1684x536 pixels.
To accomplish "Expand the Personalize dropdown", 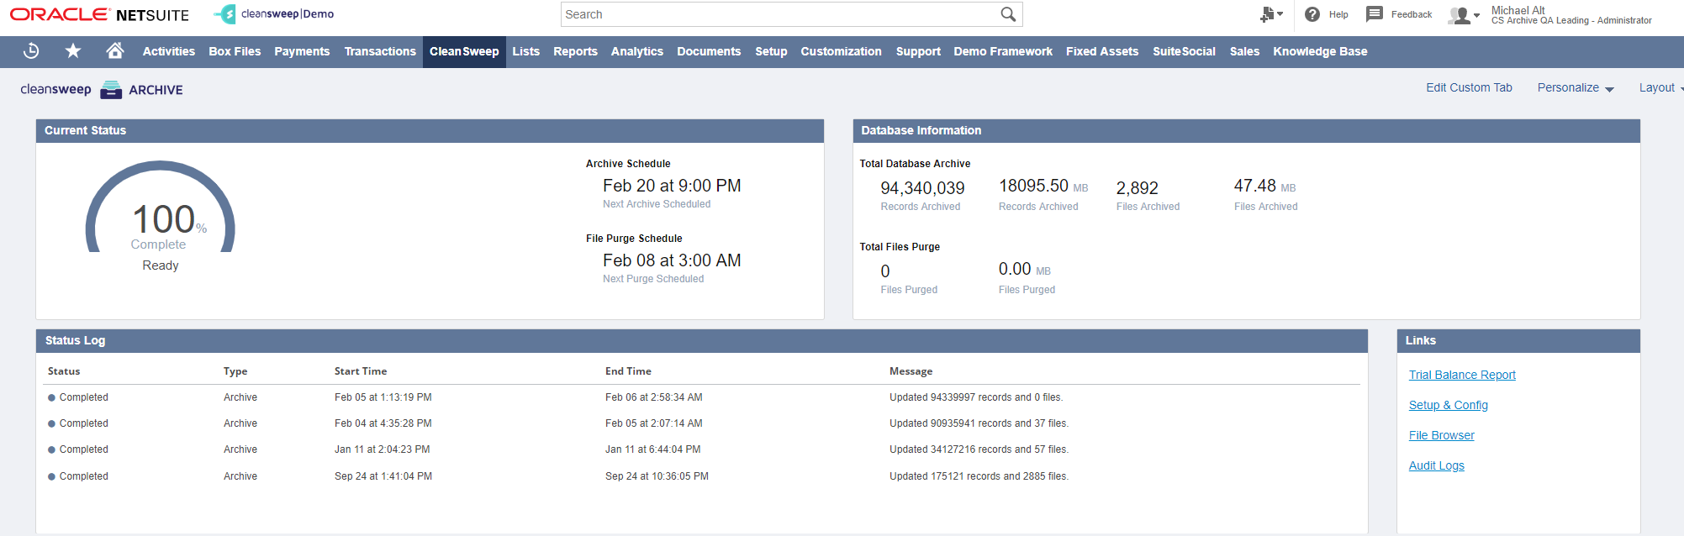I will coord(1576,87).
